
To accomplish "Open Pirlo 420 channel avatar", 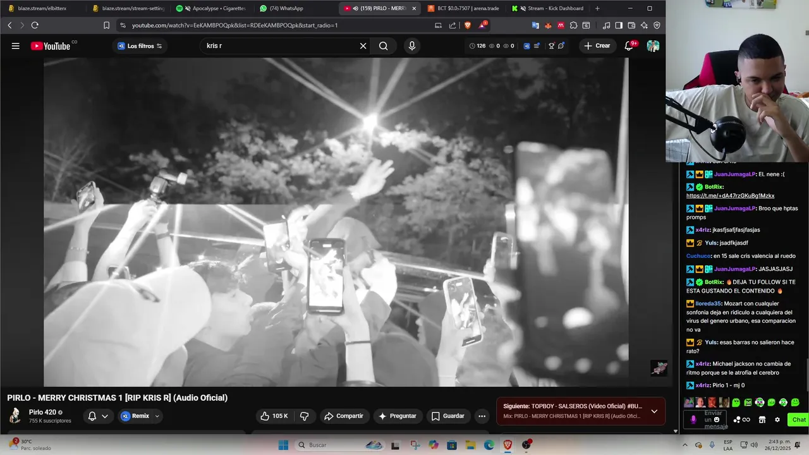I will click(15, 415).
